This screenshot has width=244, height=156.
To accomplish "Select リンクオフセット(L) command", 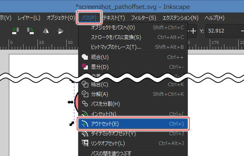I will click(x=133, y=143).
